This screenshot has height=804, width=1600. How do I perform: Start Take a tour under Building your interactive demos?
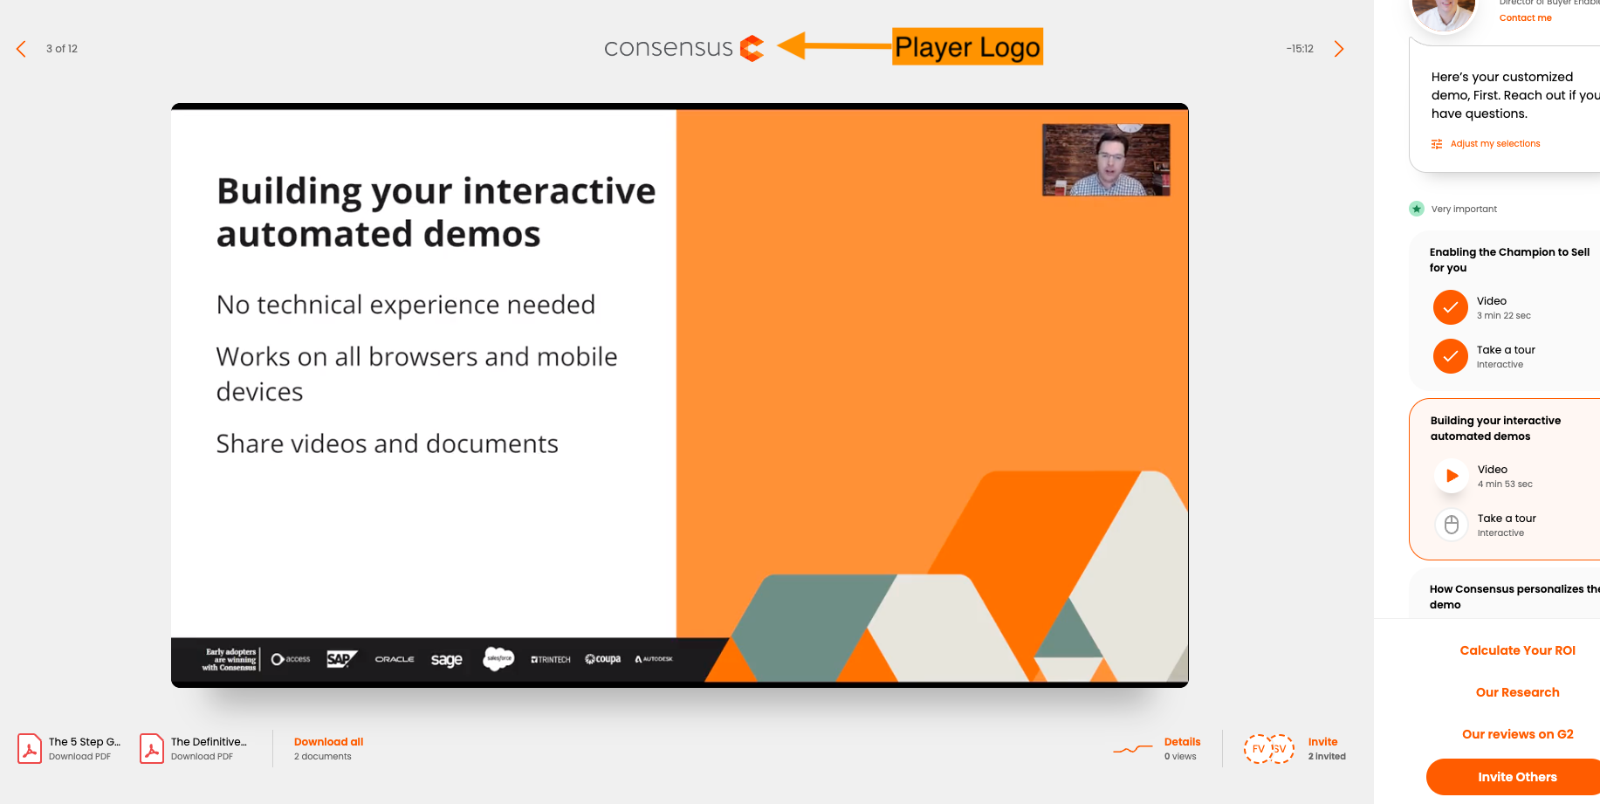click(1452, 525)
